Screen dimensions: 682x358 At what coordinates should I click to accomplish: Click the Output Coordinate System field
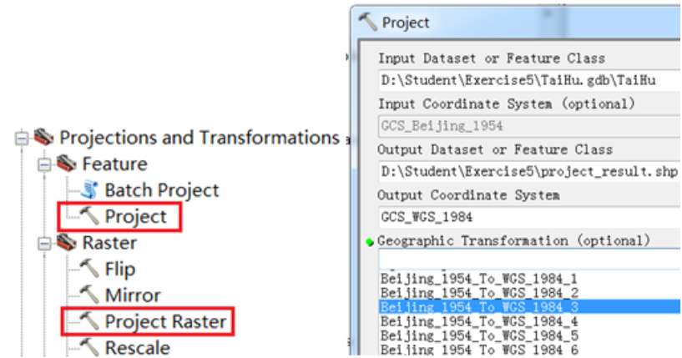529,217
